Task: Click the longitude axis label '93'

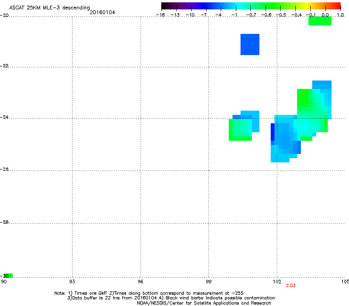Action: tap(72, 282)
